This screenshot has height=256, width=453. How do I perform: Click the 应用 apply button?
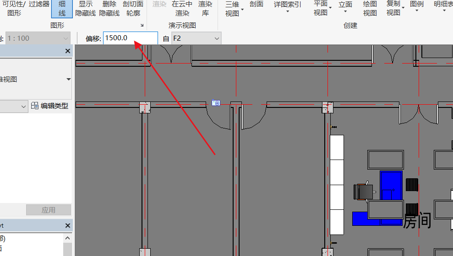tap(49, 210)
